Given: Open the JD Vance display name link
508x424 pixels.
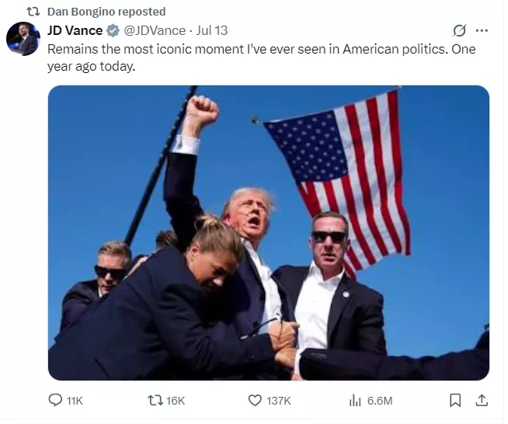Looking at the screenshot, I should (x=75, y=31).
